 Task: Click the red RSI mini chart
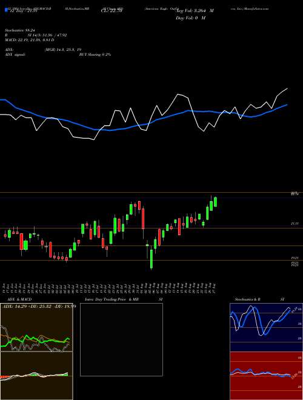point(266,376)
